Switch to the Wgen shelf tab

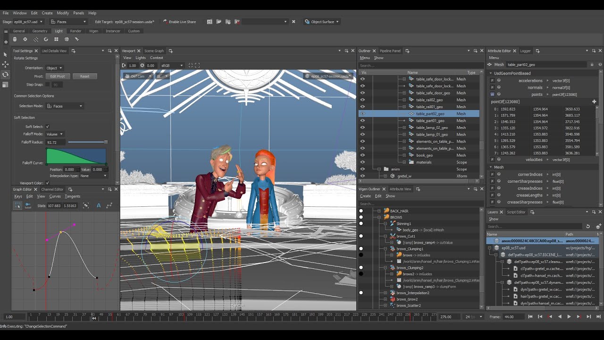[x=93, y=31]
